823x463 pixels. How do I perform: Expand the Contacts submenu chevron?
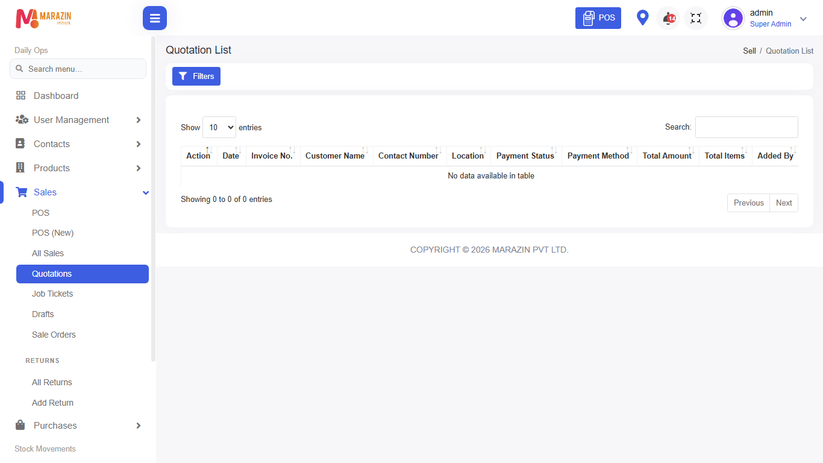tap(139, 144)
